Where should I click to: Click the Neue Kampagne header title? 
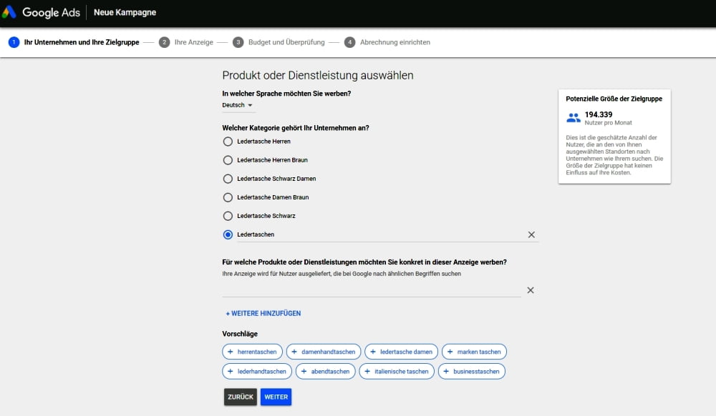(125, 12)
